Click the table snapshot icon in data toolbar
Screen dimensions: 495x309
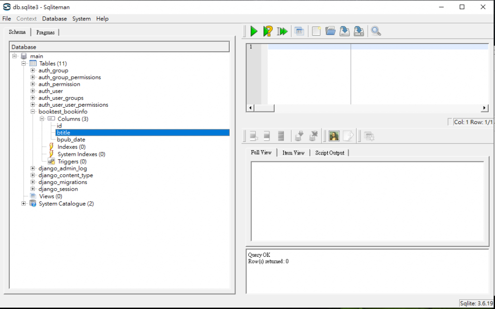pyautogui.click(x=369, y=136)
